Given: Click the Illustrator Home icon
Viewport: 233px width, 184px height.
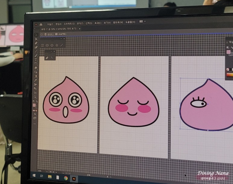Looking at the screenshot, I should (x=41, y=24).
